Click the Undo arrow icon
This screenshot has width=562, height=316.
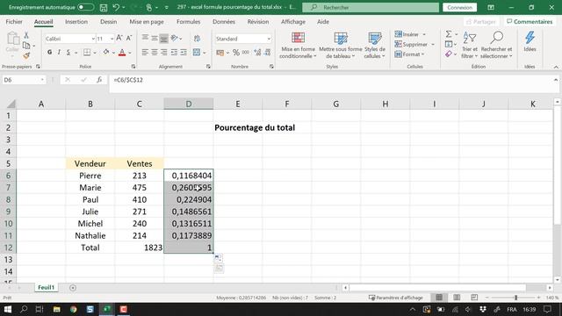tap(116, 7)
